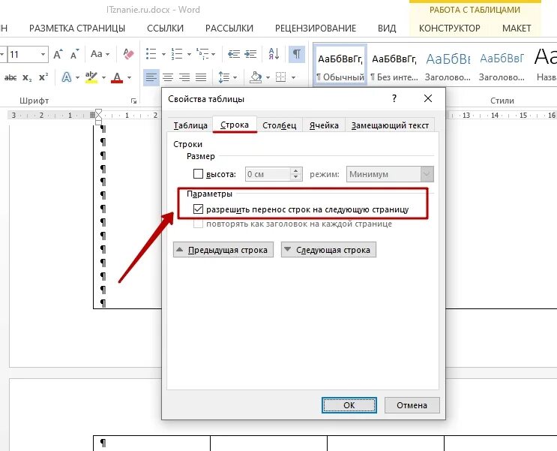Switch to Столбец tab
This screenshot has width=557, height=451.
[279, 125]
